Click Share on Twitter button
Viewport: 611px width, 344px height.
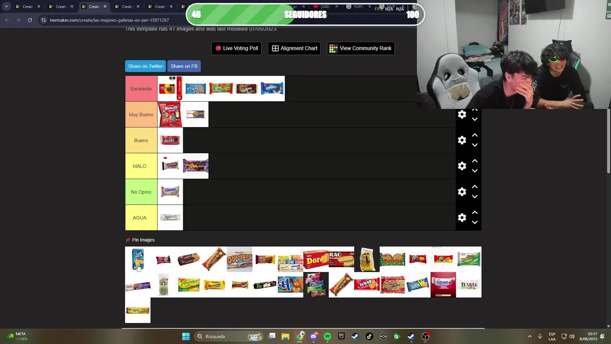(x=145, y=66)
